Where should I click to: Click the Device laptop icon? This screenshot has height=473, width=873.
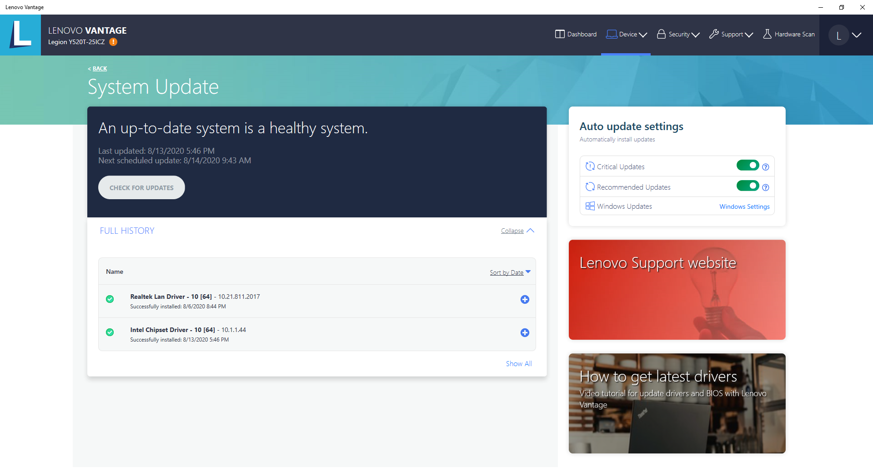coord(612,34)
